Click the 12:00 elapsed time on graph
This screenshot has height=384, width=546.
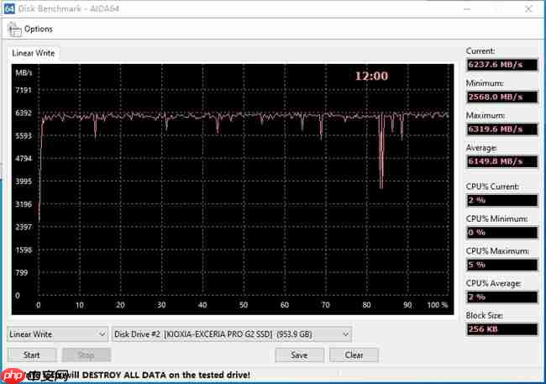coord(371,76)
